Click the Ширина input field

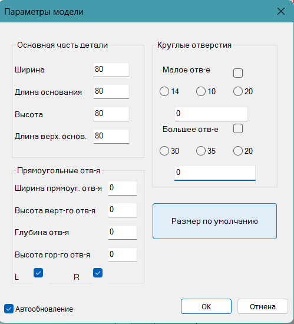(111, 70)
